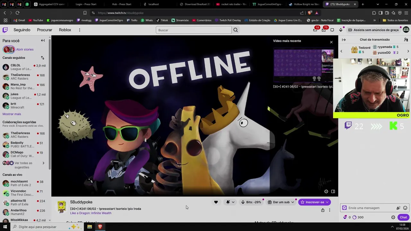Open Prime loot crown with 18 badge

315,30
